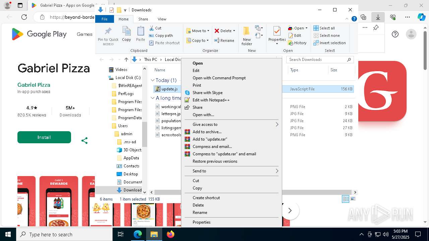Click Paste shortcut in ribbon
The height and width of the screenshot is (241, 429).
coord(164,43)
